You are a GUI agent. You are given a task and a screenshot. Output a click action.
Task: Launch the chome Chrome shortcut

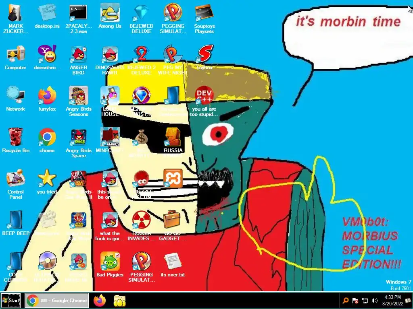(x=47, y=137)
